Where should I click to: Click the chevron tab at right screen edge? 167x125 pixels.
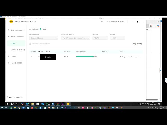coord(166,79)
